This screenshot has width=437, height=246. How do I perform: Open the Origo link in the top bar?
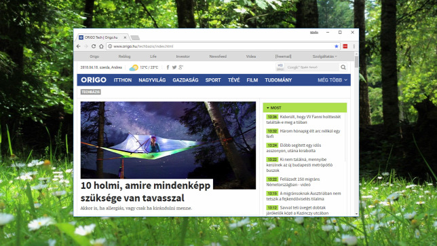coord(94,56)
